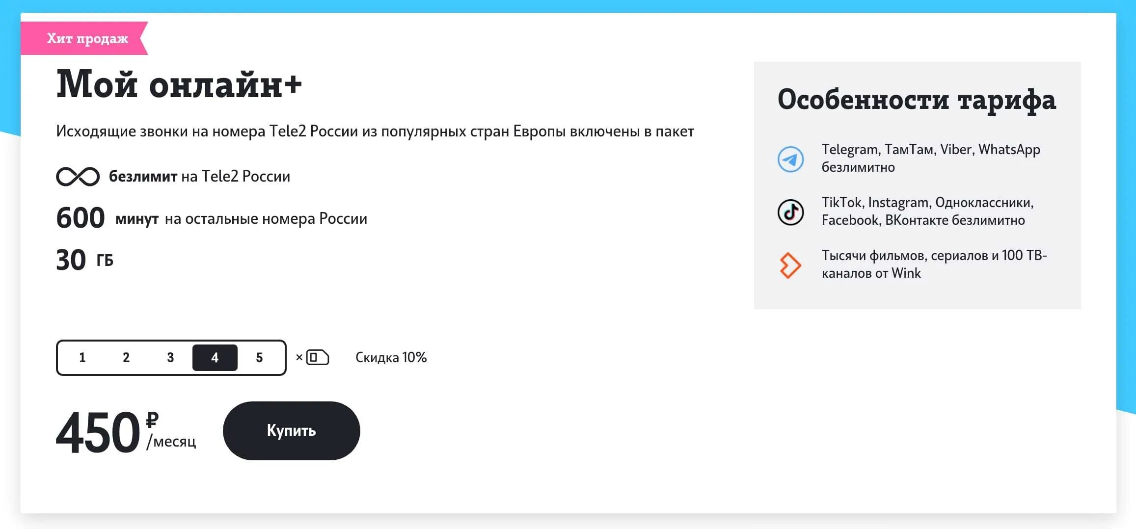Click the infinity unlimited icon
1136x529 pixels.
click(x=78, y=177)
